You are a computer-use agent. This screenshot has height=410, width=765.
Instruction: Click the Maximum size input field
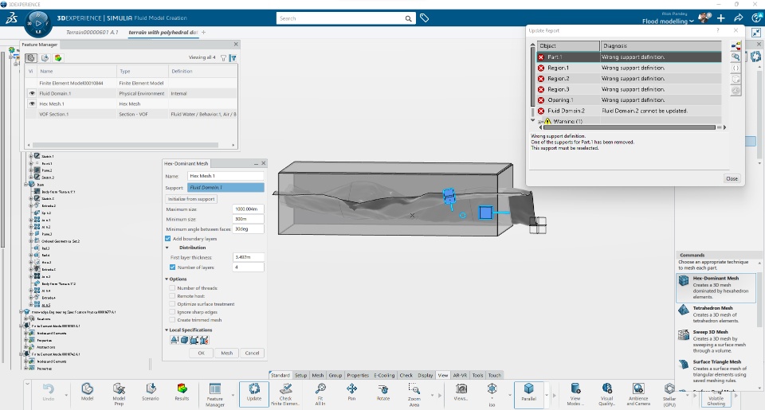coord(249,209)
